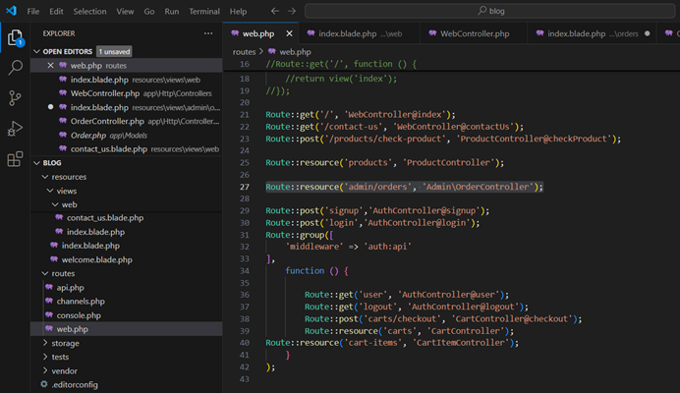
Task: Expand the storage folder
Action: pos(66,343)
